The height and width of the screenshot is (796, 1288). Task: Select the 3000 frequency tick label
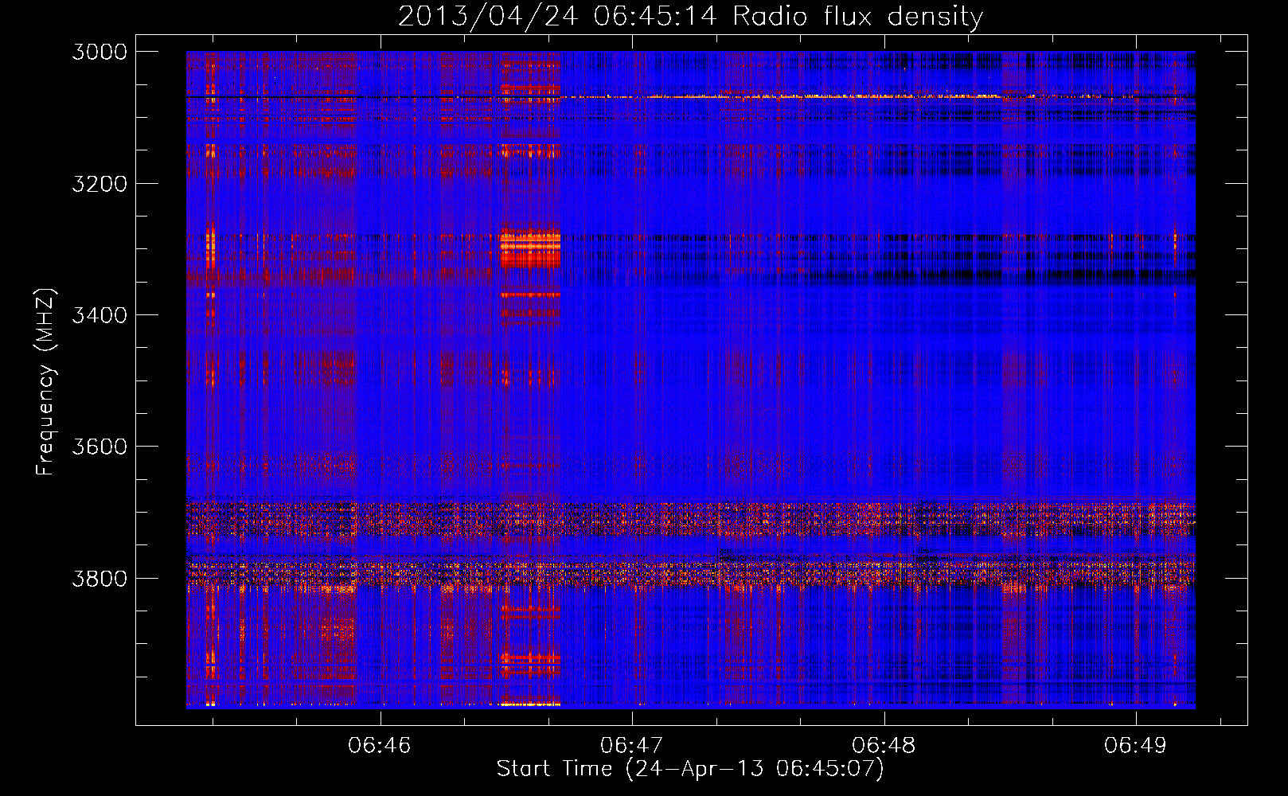coord(100,52)
